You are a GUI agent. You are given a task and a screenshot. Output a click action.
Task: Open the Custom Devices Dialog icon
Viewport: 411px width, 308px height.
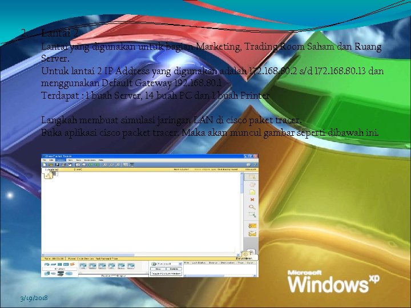[132, 165]
